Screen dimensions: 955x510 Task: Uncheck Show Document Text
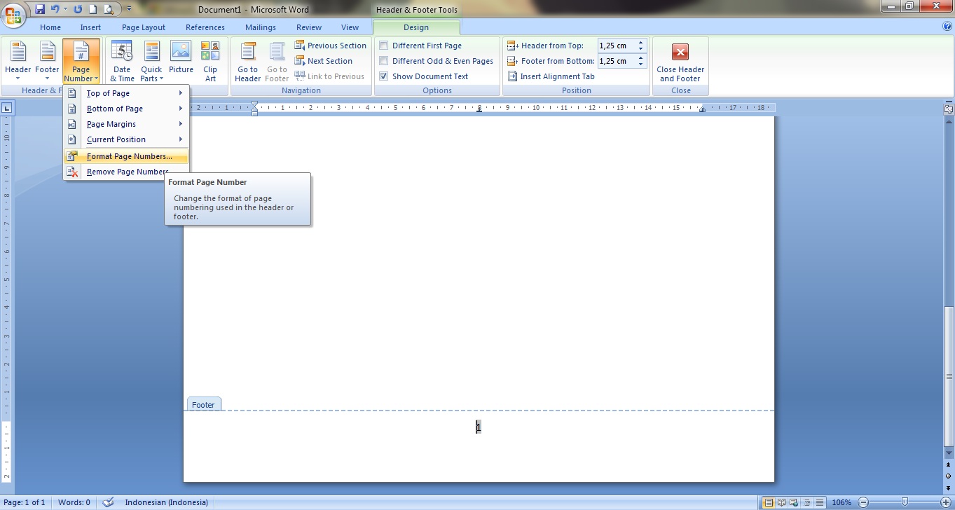pos(423,76)
